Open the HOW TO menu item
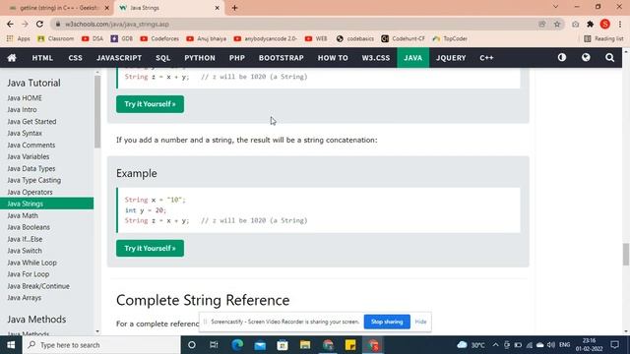The width and height of the screenshot is (630, 354). click(x=333, y=58)
